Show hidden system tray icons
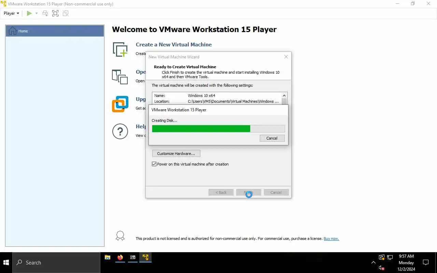This screenshot has height=273, width=437. tap(373, 262)
